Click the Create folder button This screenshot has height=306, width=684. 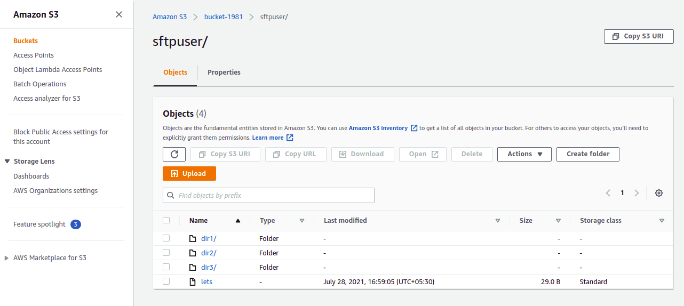point(588,154)
